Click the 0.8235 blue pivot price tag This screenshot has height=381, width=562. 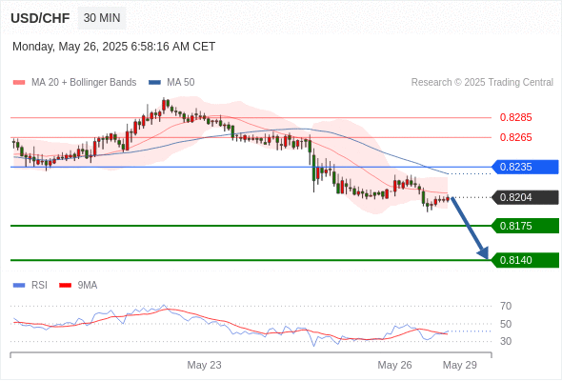pyautogui.click(x=525, y=167)
